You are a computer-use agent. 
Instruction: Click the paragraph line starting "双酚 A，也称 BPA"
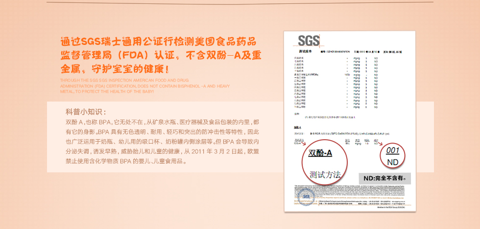tap(162, 122)
